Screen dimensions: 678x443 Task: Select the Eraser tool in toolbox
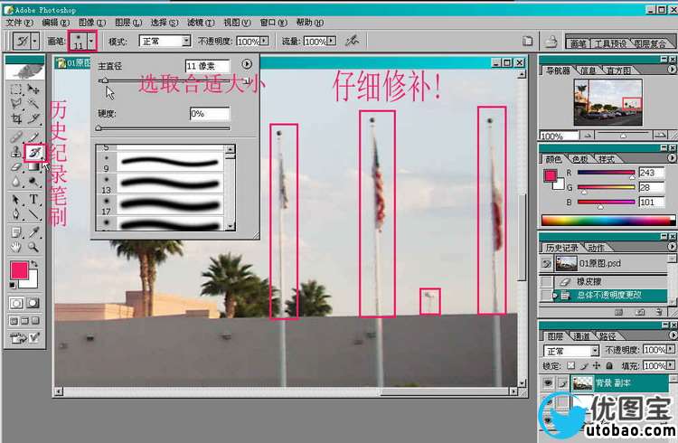[16, 167]
